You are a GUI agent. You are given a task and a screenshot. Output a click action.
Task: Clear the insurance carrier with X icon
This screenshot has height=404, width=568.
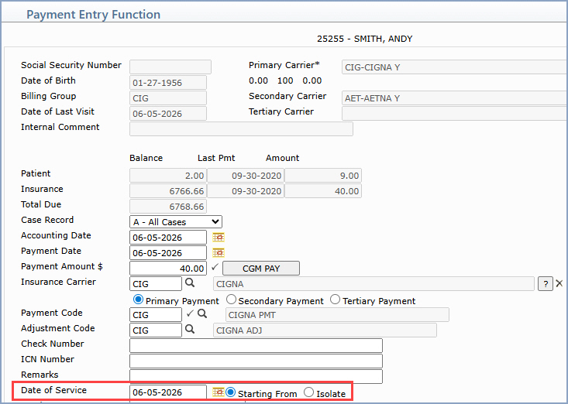click(x=559, y=283)
